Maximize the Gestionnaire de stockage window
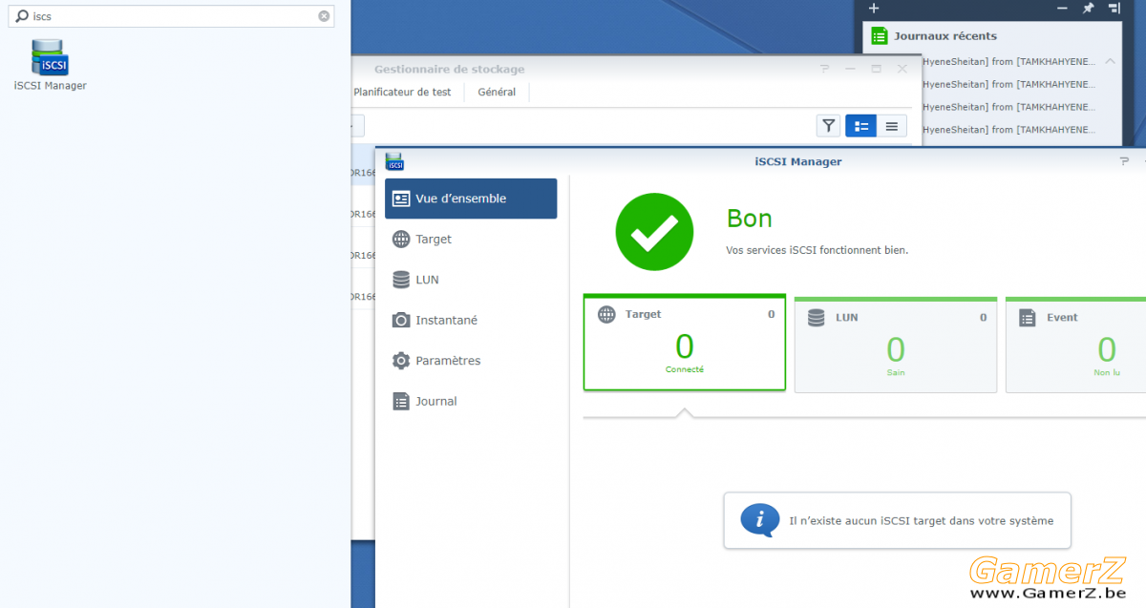 click(877, 69)
